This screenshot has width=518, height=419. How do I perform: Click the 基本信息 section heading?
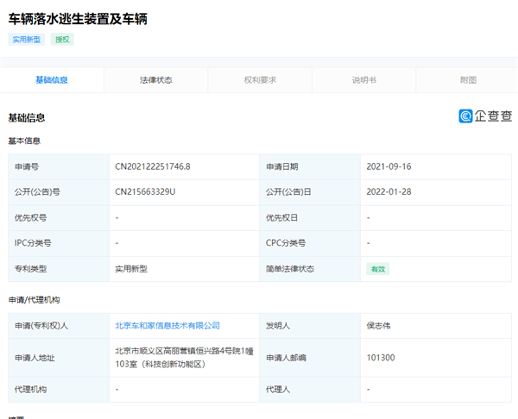coord(24,141)
